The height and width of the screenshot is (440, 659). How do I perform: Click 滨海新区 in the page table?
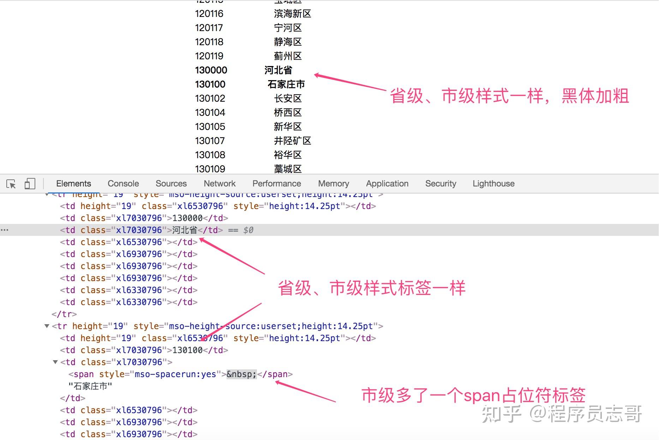coord(292,13)
